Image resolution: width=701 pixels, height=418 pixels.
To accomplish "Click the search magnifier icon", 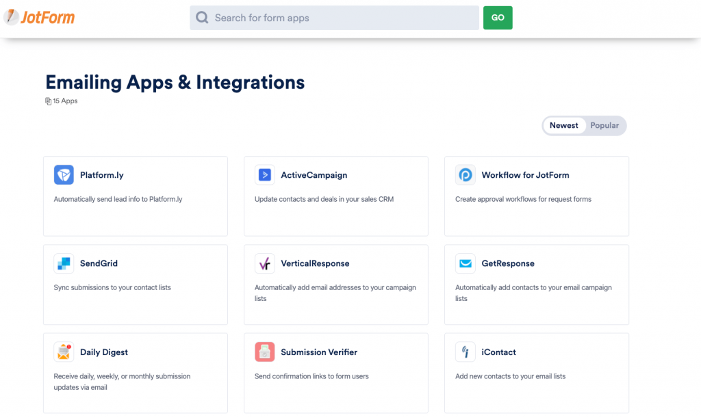I will coord(202,18).
